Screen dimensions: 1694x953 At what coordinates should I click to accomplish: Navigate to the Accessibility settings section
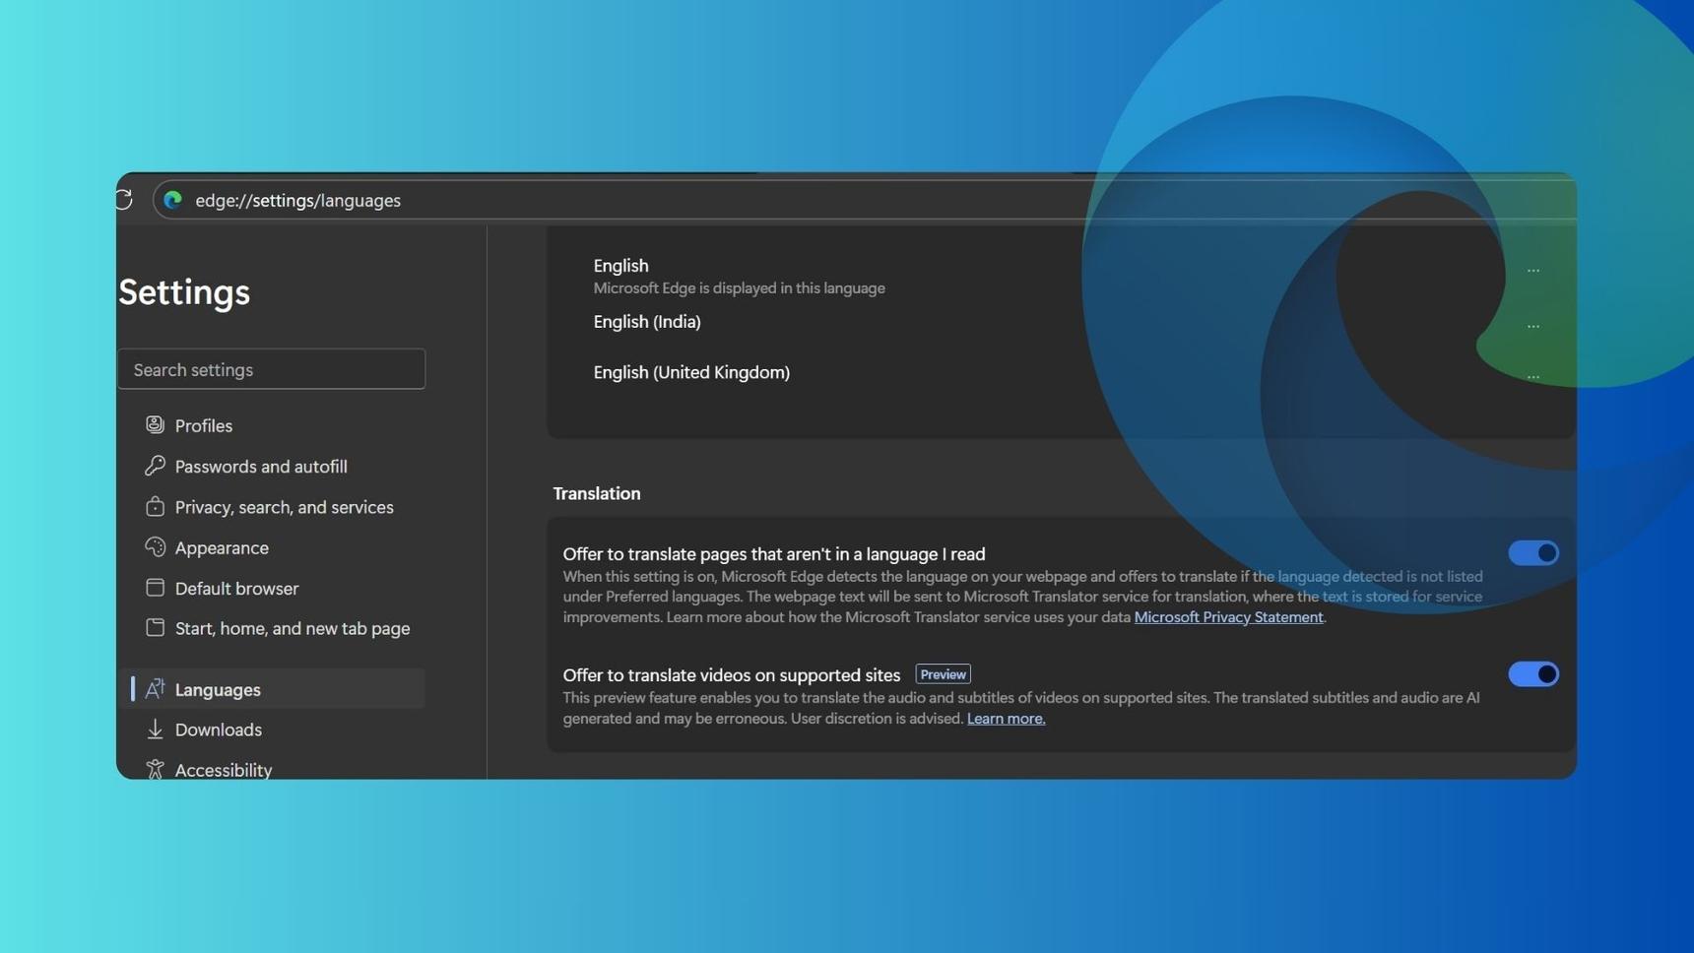click(x=224, y=770)
